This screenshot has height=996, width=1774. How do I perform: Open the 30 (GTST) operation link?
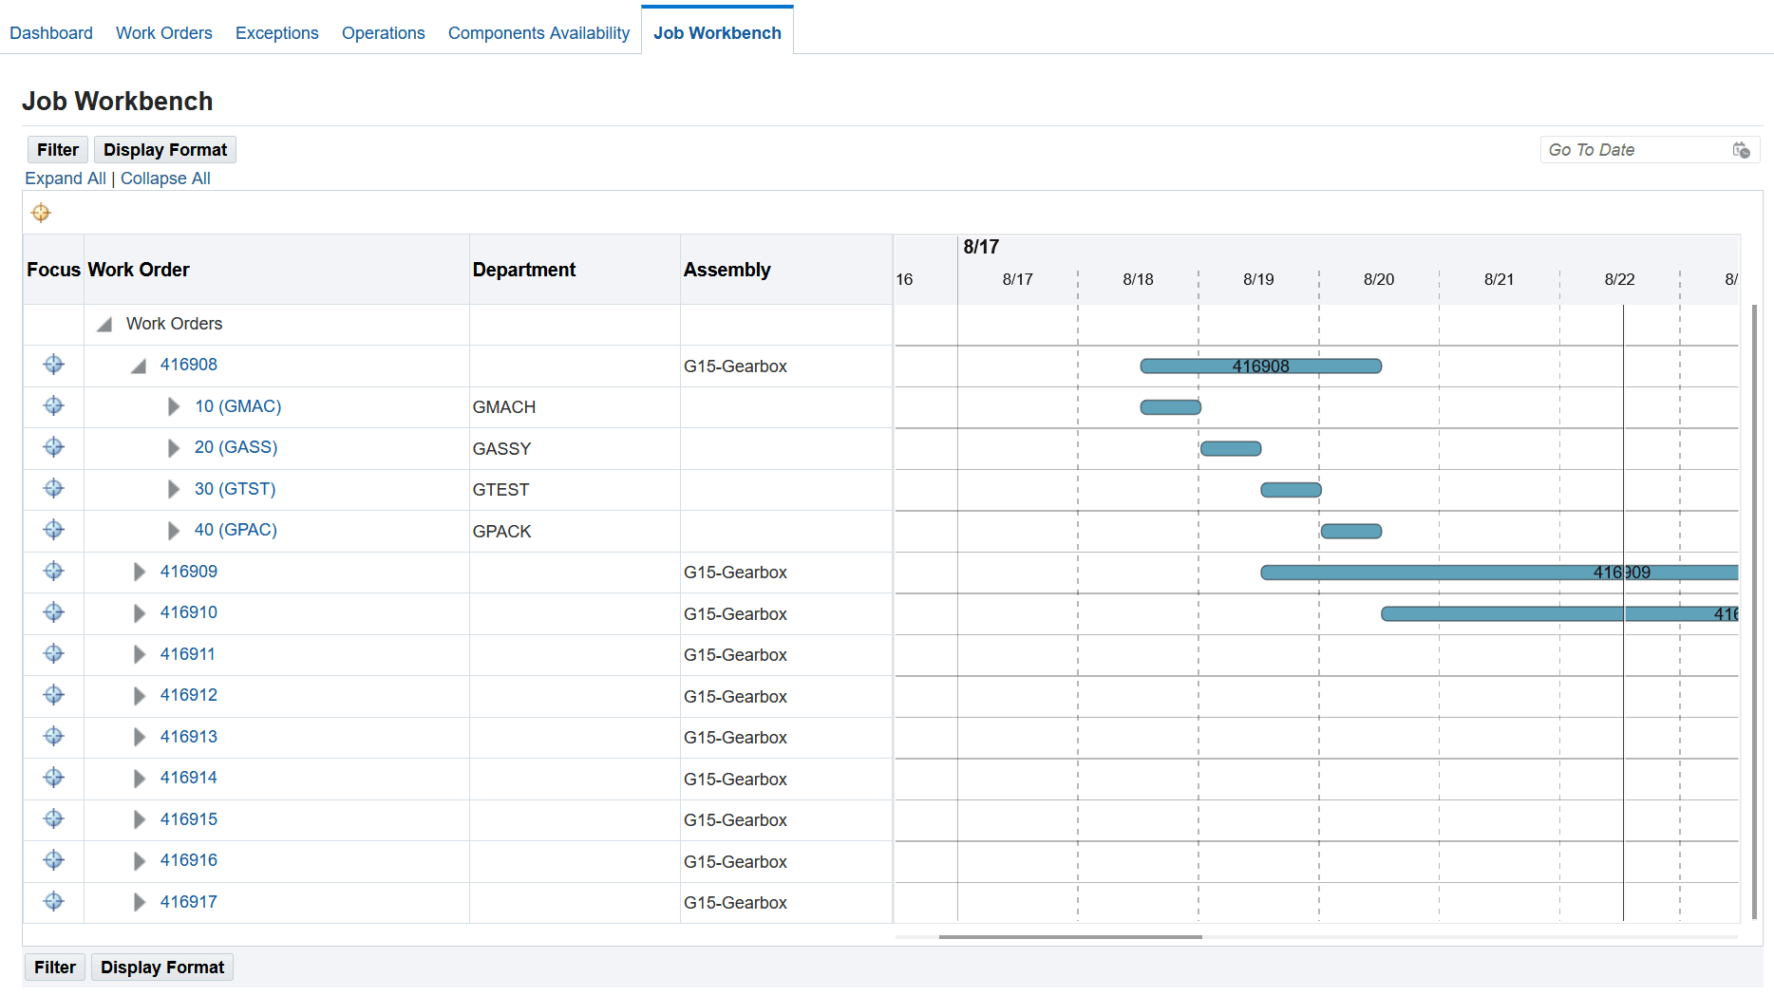[236, 489]
